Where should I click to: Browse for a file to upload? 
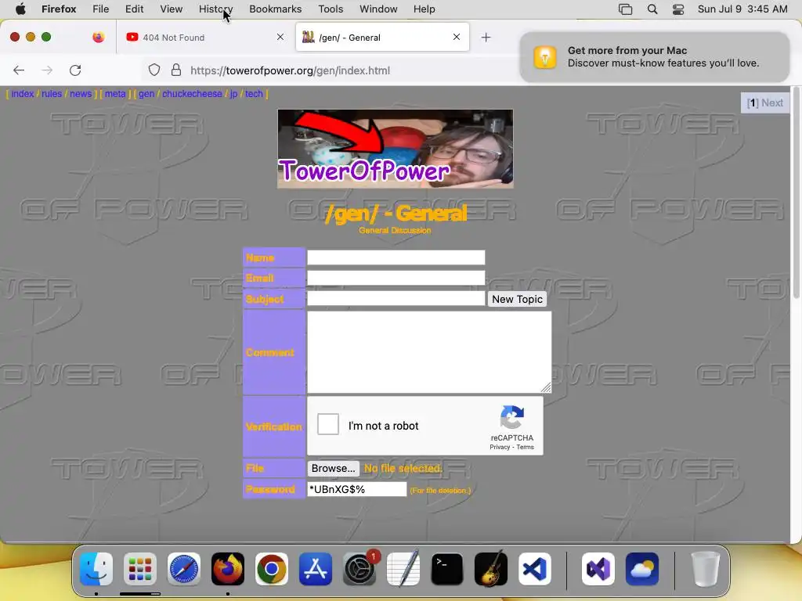[x=334, y=468]
